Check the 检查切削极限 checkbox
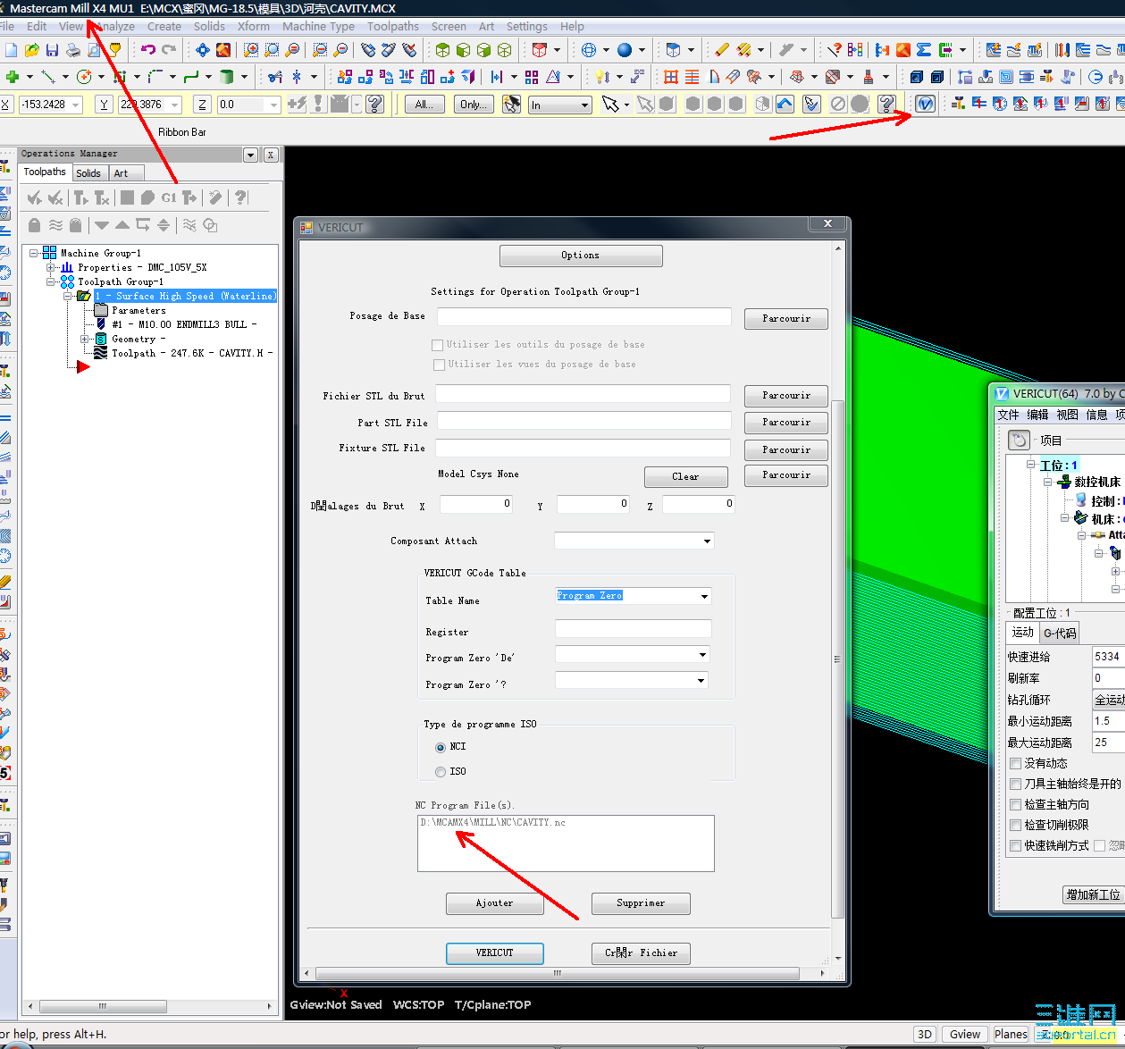Image resolution: width=1125 pixels, height=1049 pixels. (x=1015, y=825)
